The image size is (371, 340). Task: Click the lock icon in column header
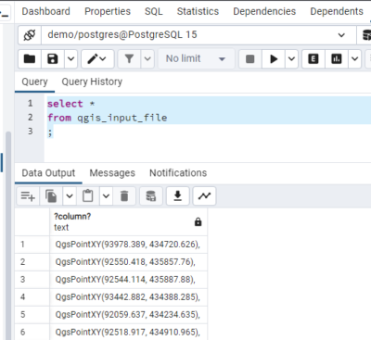pos(198,221)
